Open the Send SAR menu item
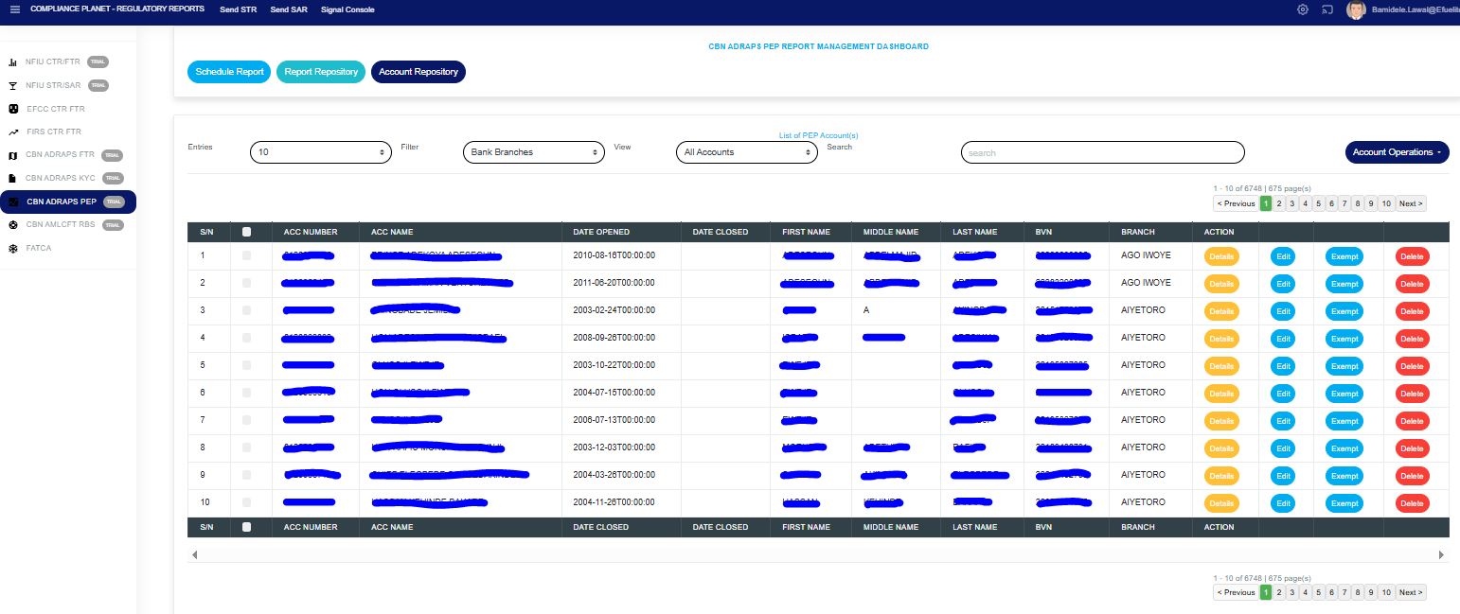The image size is (1460, 614). click(289, 9)
